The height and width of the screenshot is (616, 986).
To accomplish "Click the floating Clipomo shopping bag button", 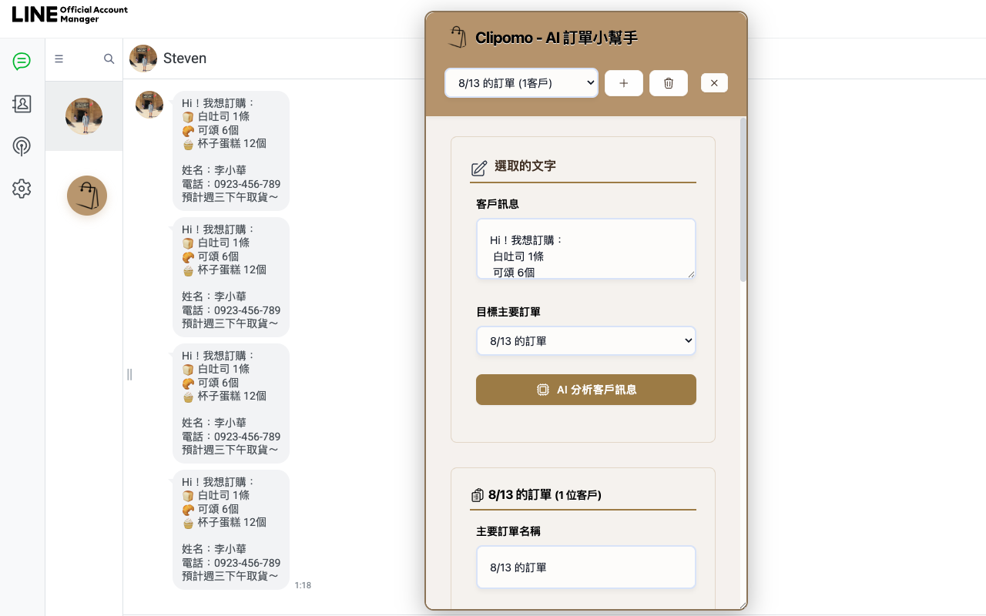I will coord(87,196).
